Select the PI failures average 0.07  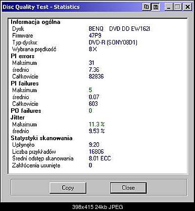click(94, 97)
